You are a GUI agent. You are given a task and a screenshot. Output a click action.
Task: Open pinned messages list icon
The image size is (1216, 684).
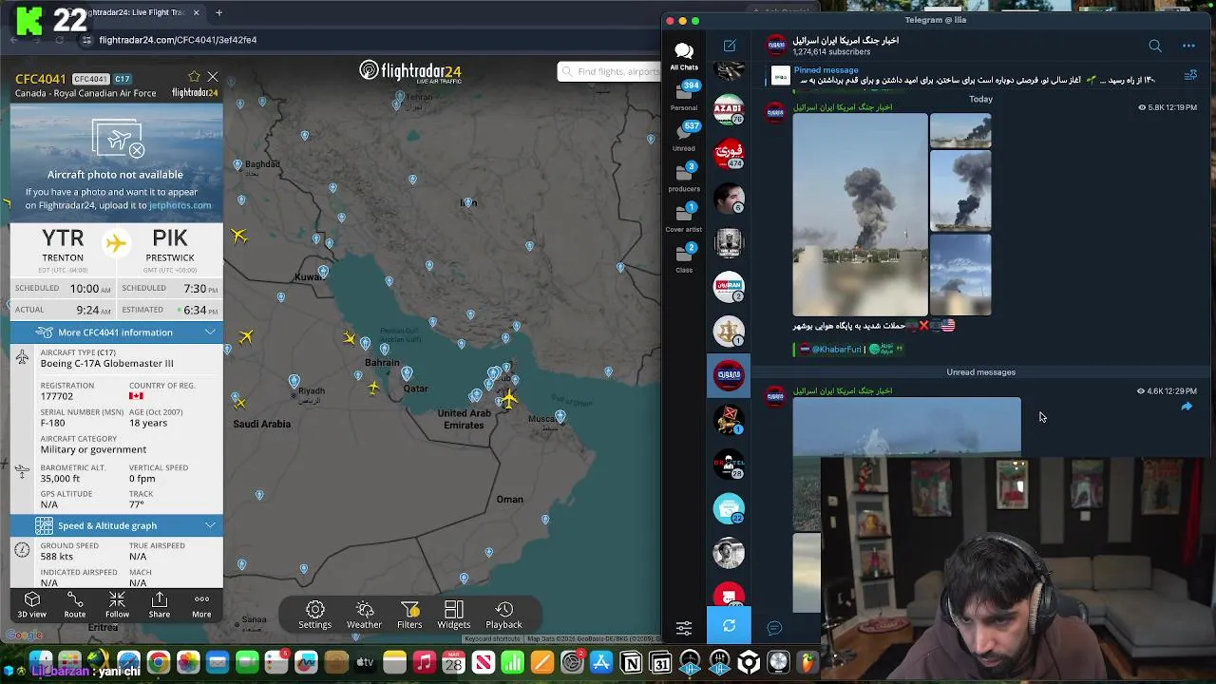point(1190,76)
